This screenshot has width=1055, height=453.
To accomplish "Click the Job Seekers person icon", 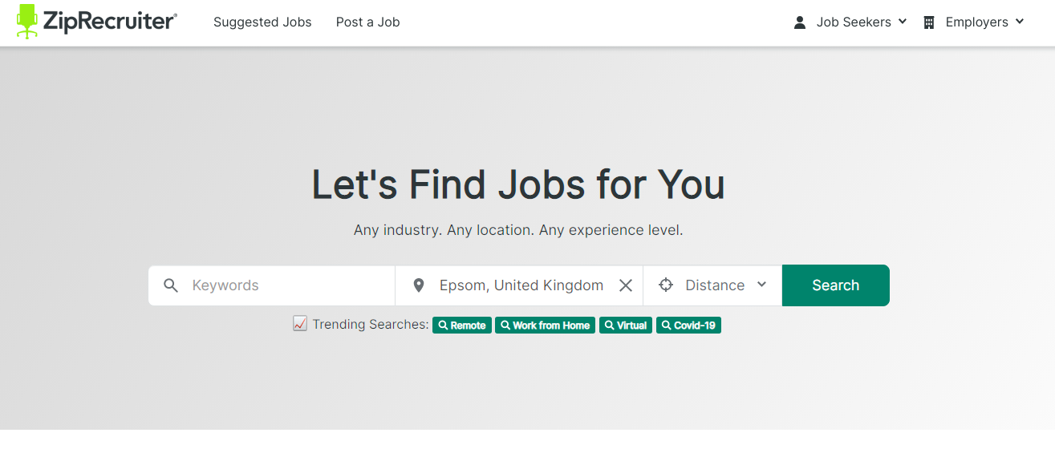I will coord(800,22).
